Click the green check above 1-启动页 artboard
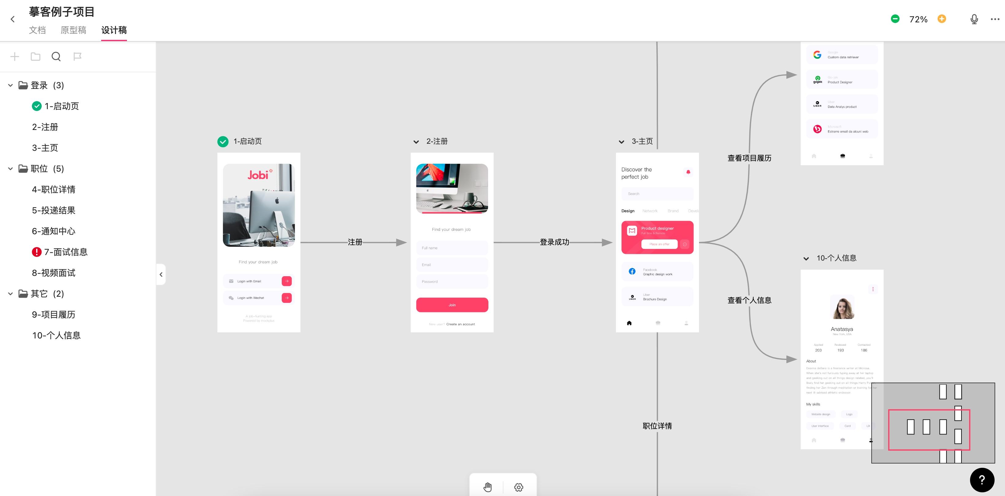Viewport: 1005px width, 496px height. pyautogui.click(x=223, y=141)
